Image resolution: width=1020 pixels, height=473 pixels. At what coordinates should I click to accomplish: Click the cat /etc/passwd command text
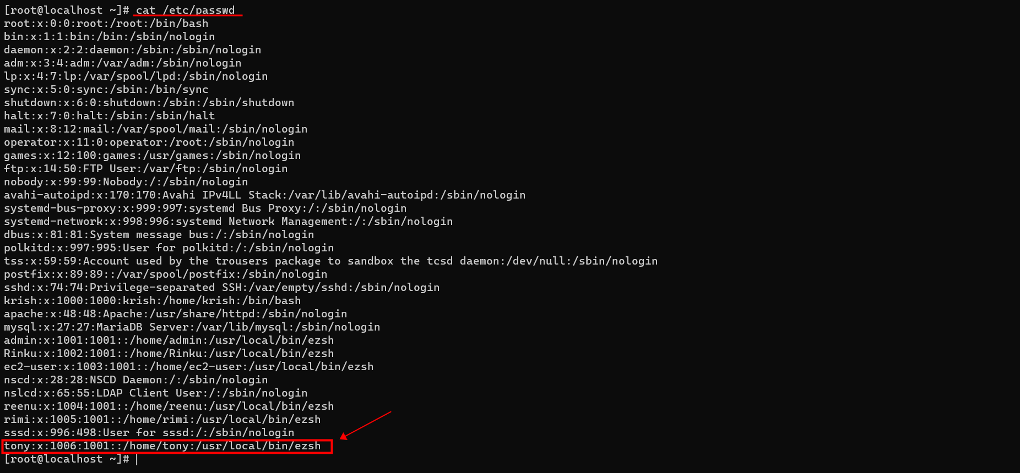point(186,10)
